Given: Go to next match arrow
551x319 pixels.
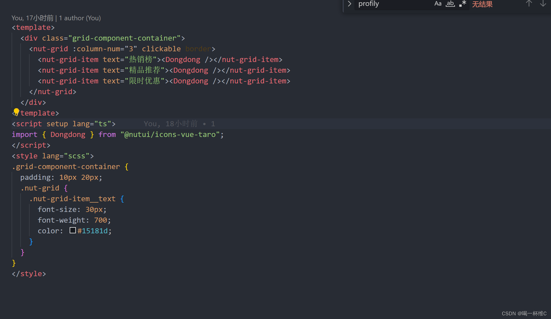Looking at the screenshot, I should [x=543, y=4].
